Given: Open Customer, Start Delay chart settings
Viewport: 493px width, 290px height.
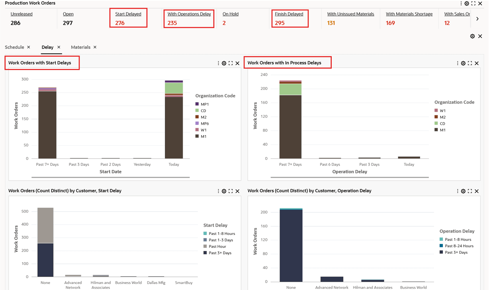Looking at the screenshot, I should pos(224,191).
